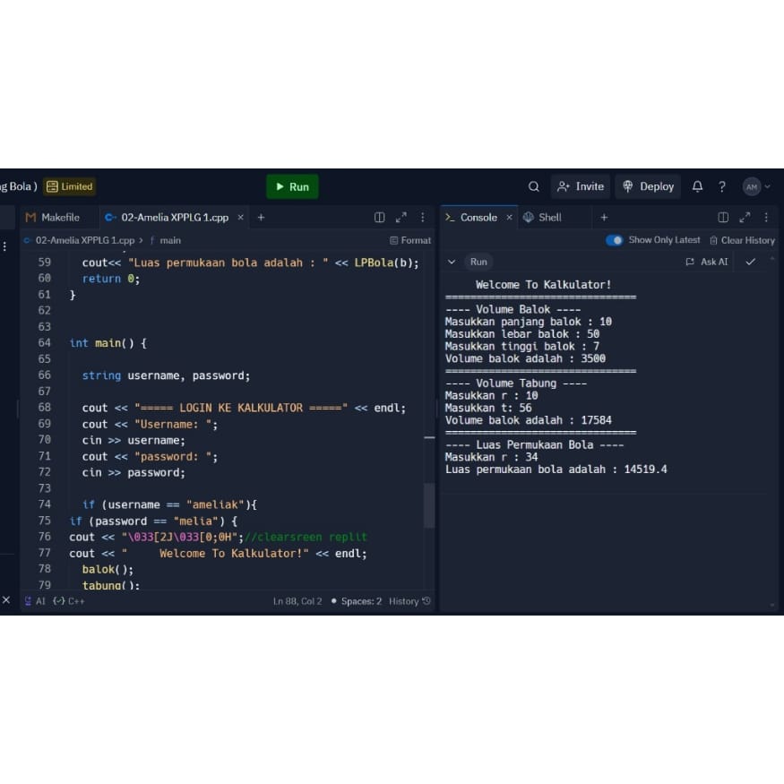
Task: Switch to the Makefile tab
Action: pyautogui.click(x=53, y=218)
